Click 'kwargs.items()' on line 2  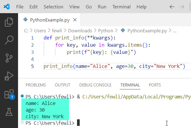tap(128, 45)
